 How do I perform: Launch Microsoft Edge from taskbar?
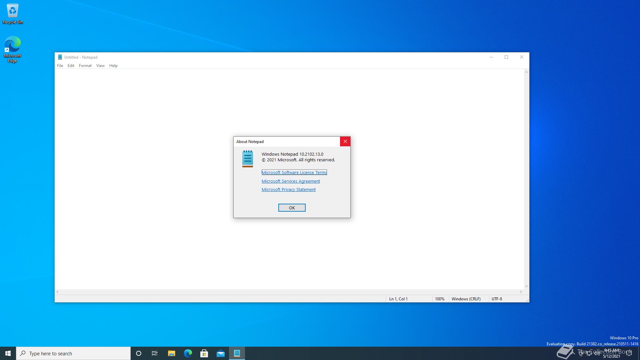pyautogui.click(x=188, y=353)
